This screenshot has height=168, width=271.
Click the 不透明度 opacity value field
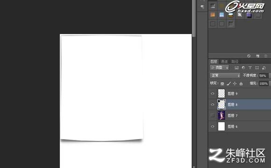tap(263, 76)
